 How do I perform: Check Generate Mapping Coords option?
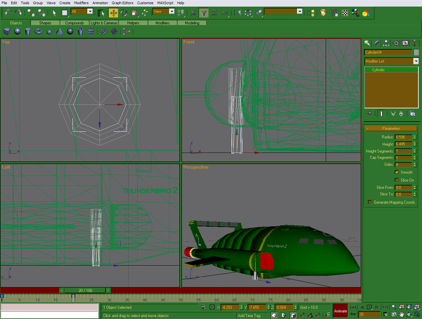click(370, 202)
